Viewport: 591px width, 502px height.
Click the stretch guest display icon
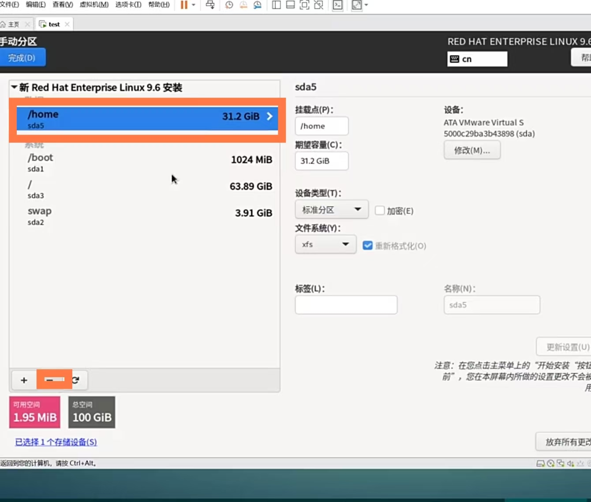coord(357,5)
